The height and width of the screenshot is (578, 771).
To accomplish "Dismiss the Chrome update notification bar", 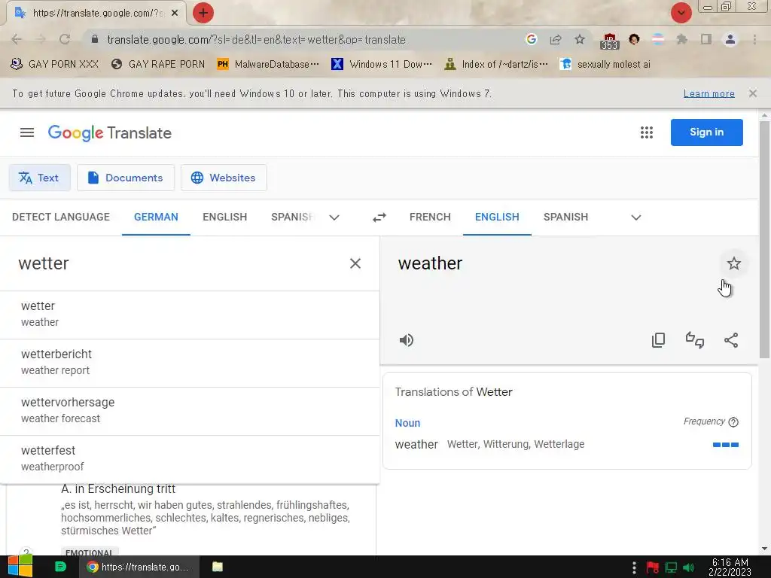I will [753, 93].
